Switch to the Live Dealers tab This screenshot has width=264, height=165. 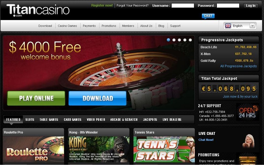(x=172, y=120)
